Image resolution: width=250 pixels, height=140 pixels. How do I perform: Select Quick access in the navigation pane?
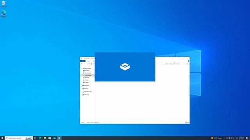tap(87, 68)
